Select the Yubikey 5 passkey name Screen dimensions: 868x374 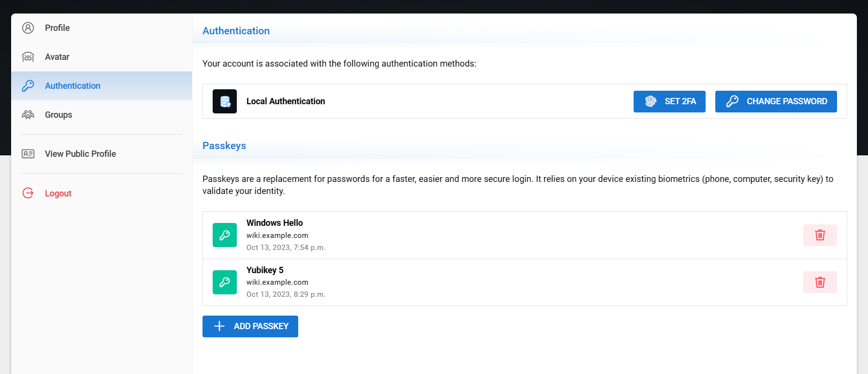click(265, 270)
